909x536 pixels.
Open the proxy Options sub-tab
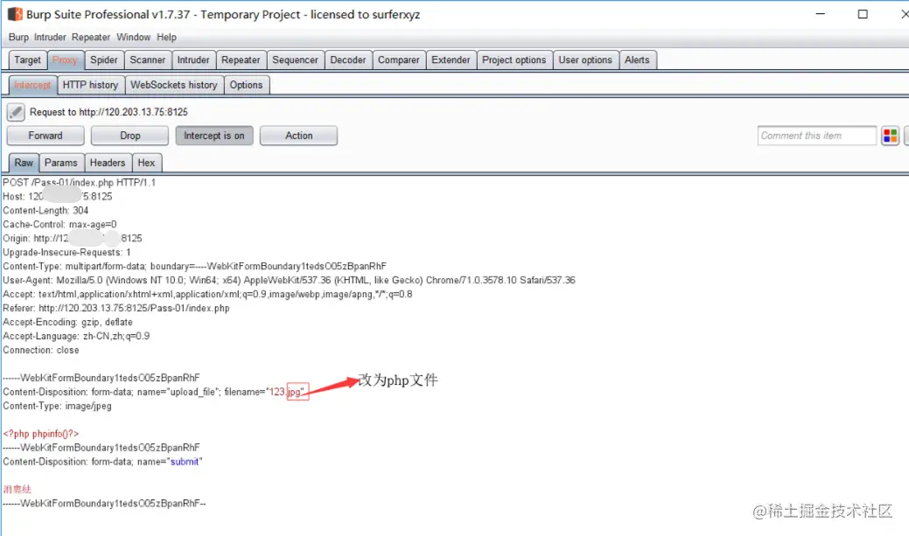tap(246, 85)
